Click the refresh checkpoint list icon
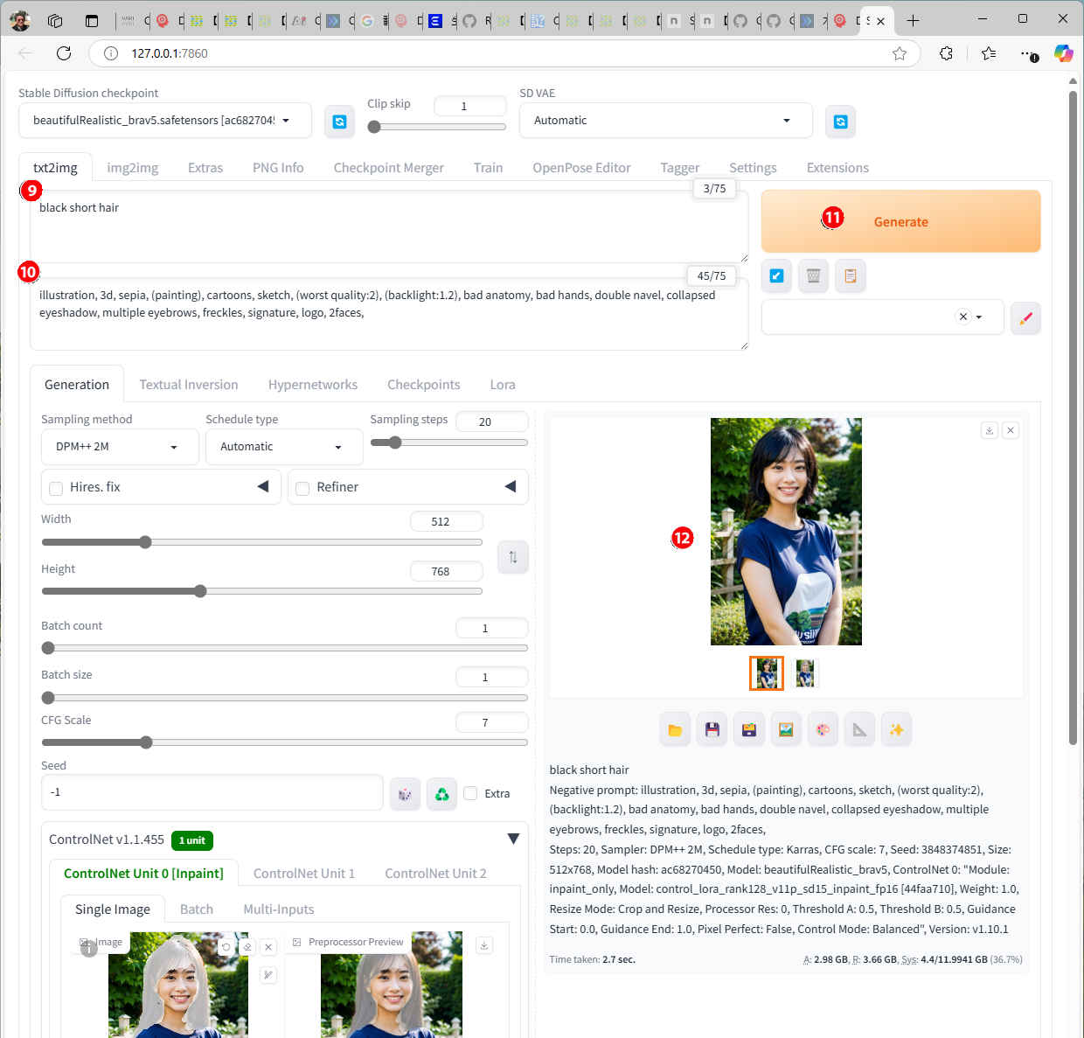The image size is (1084, 1038). coord(339,122)
